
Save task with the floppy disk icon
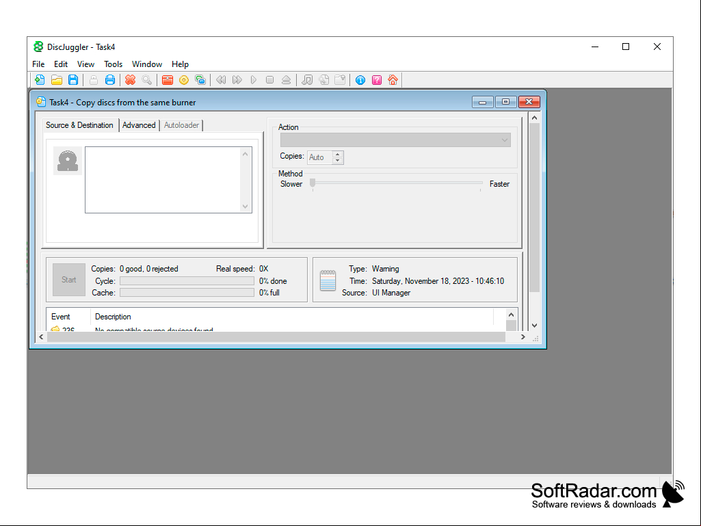tap(73, 80)
